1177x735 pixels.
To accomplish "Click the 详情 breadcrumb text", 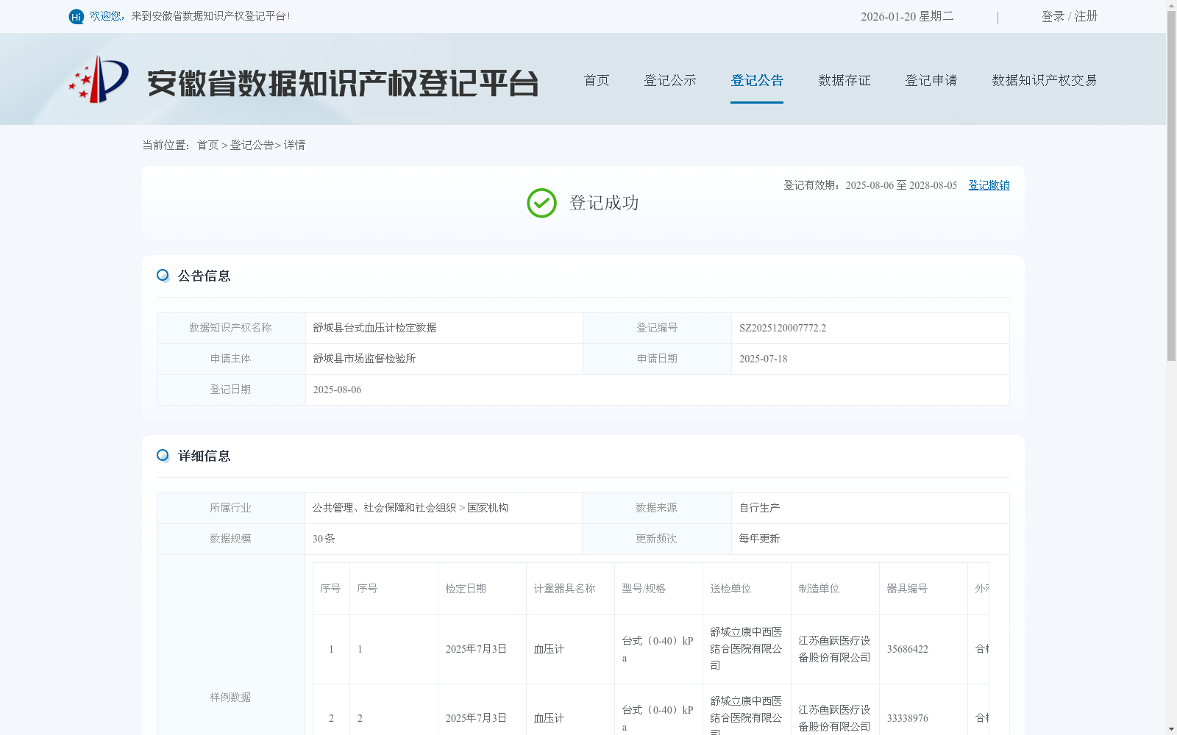I will [x=294, y=145].
